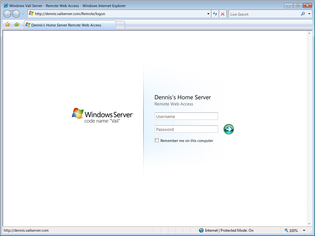Click the Remote Web Access subtitle text
This screenshot has height=236, width=315.
174,104
